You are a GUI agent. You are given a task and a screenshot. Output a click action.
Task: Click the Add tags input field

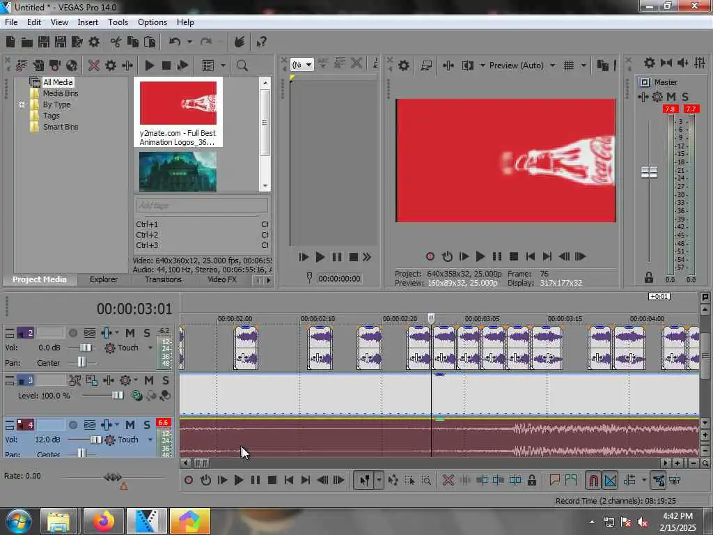202,206
